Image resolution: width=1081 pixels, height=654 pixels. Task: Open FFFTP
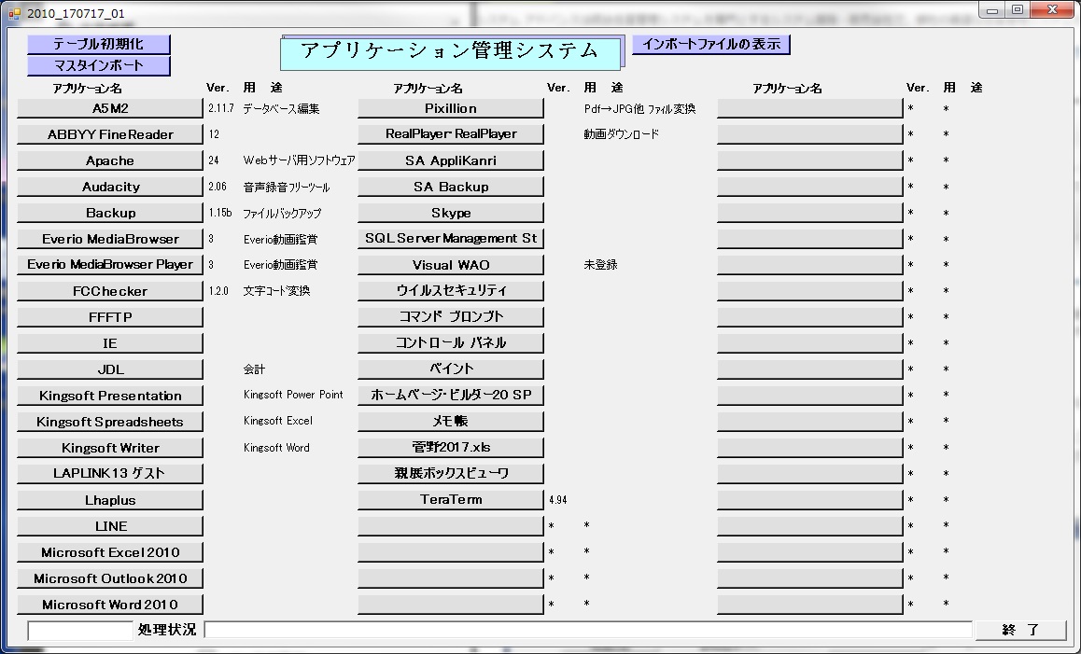[110, 317]
